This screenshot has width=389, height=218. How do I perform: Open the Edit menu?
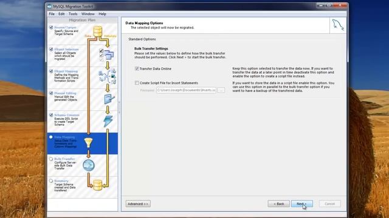pos(61,14)
